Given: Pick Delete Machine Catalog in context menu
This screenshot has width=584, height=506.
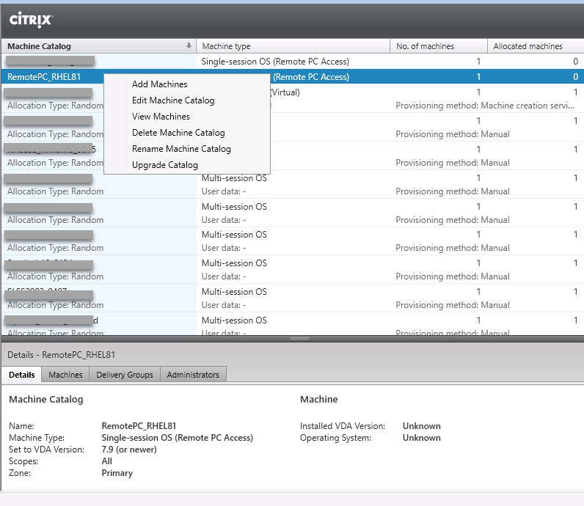Looking at the screenshot, I should (178, 133).
